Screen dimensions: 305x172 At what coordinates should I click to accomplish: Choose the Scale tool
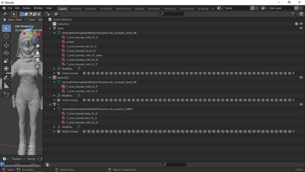6,61
